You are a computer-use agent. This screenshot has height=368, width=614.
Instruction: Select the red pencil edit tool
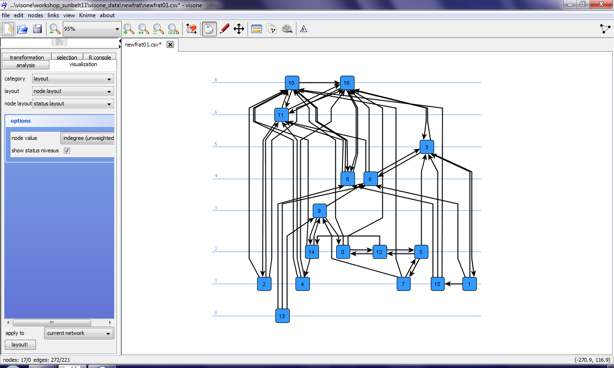pyautogui.click(x=224, y=29)
